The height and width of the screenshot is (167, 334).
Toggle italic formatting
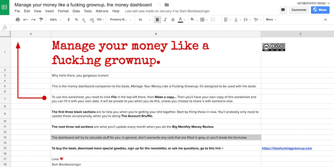click(x=165, y=20)
